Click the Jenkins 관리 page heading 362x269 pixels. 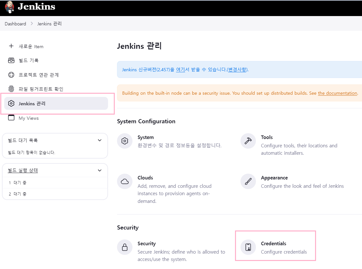pyautogui.click(x=139, y=46)
